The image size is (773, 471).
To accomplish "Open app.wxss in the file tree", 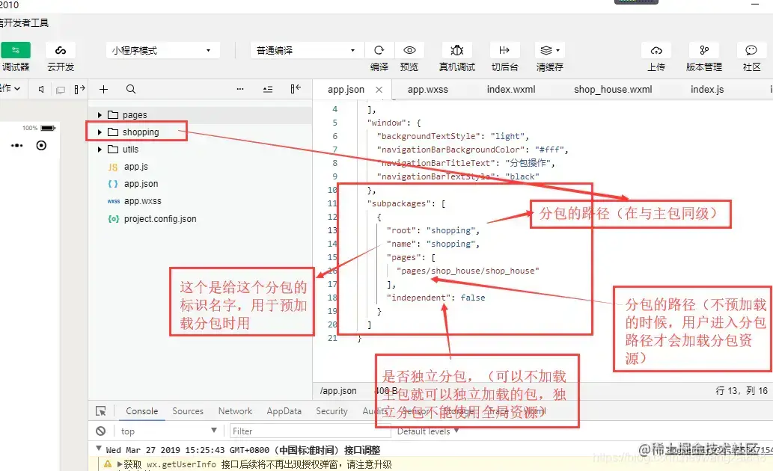I will [142, 201].
